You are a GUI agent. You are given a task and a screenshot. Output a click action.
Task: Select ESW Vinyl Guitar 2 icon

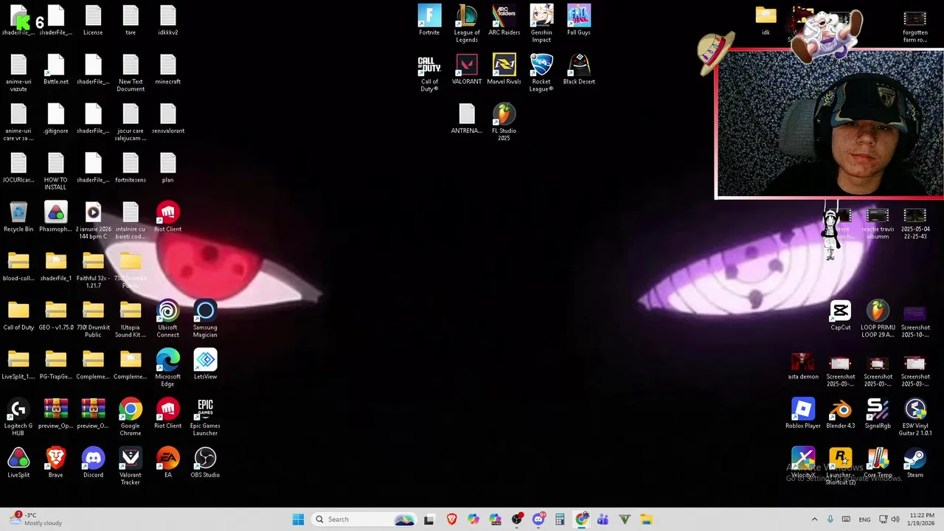tap(915, 417)
